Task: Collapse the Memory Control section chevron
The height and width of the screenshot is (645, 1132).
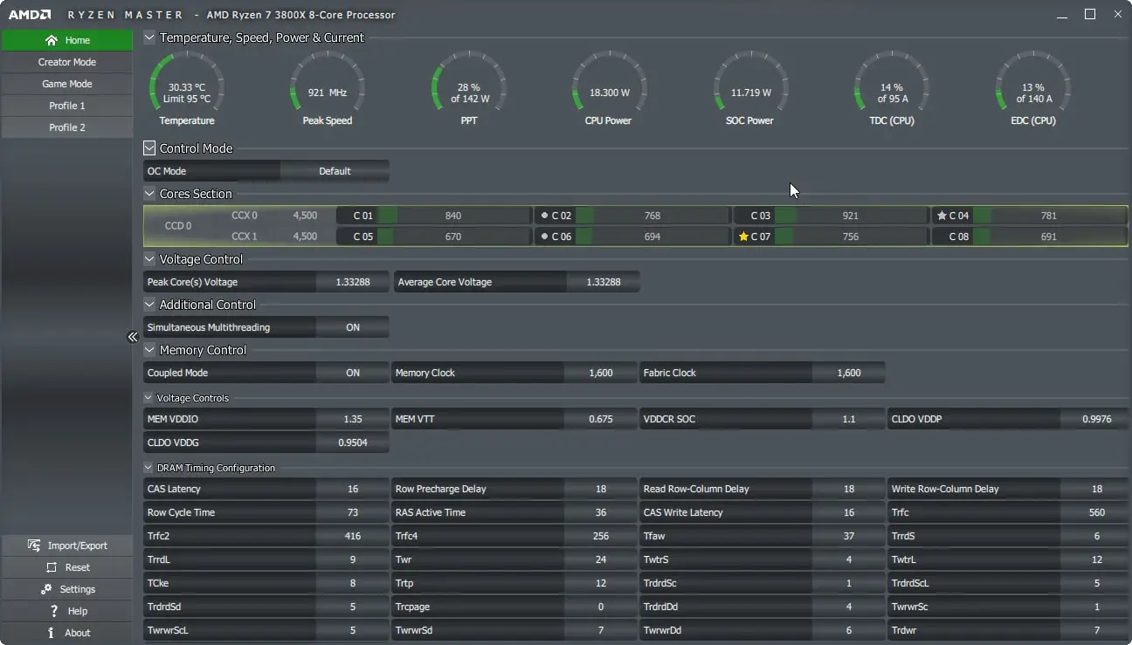Action: 149,350
